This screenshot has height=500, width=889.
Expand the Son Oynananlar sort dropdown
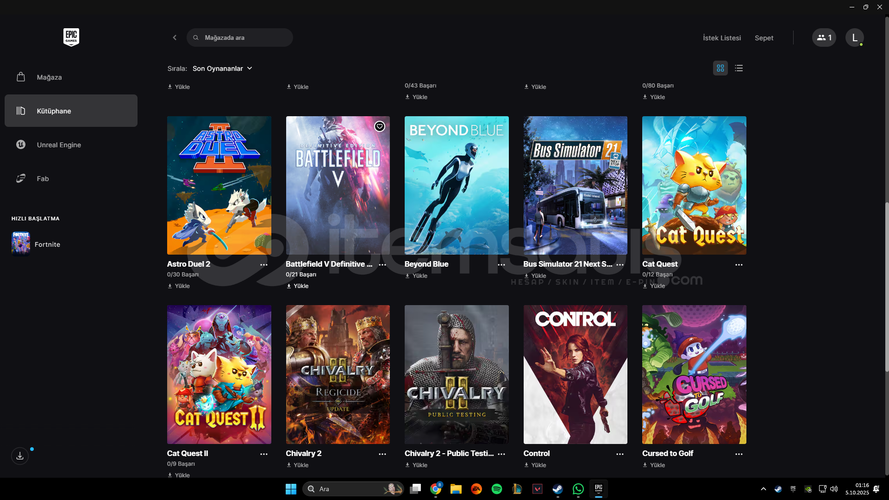[x=222, y=69]
